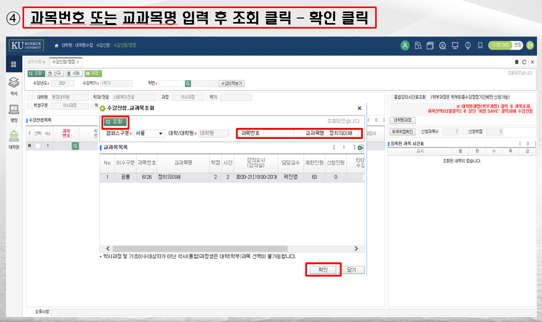The image size is (542, 322).
Task: Click 확인 button in course lookup dialog
Action: click(x=323, y=270)
